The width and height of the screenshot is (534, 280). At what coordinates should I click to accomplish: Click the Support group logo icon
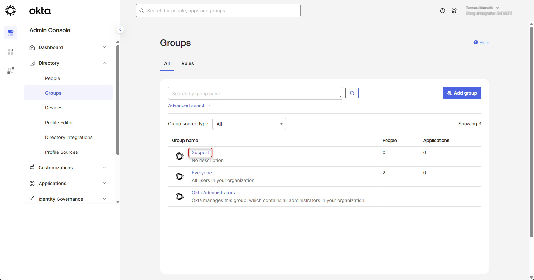pyautogui.click(x=180, y=156)
